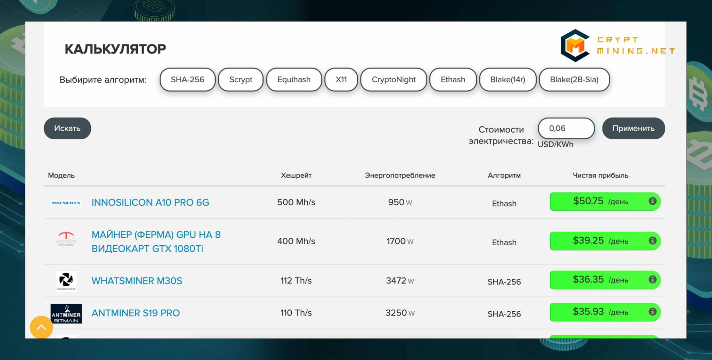This screenshot has height=360, width=712.
Task: Focus the electricity cost input field
Action: pos(566,128)
